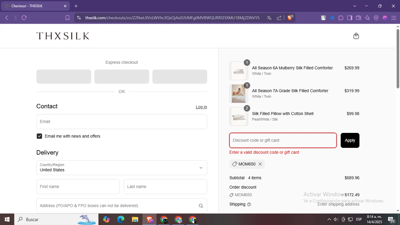Focus the Email input field
The height and width of the screenshot is (225, 400).
coord(122,122)
